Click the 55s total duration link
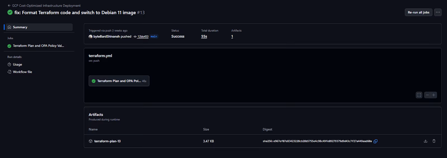 pos(204,36)
